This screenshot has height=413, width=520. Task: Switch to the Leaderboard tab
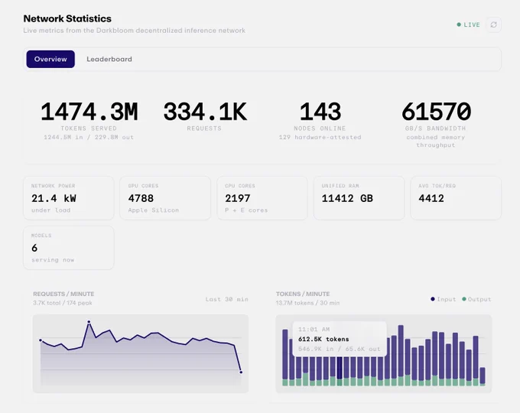(x=109, y=59)
